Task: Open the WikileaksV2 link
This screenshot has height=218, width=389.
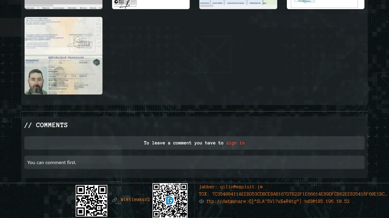Action: (x=135, y=200)
